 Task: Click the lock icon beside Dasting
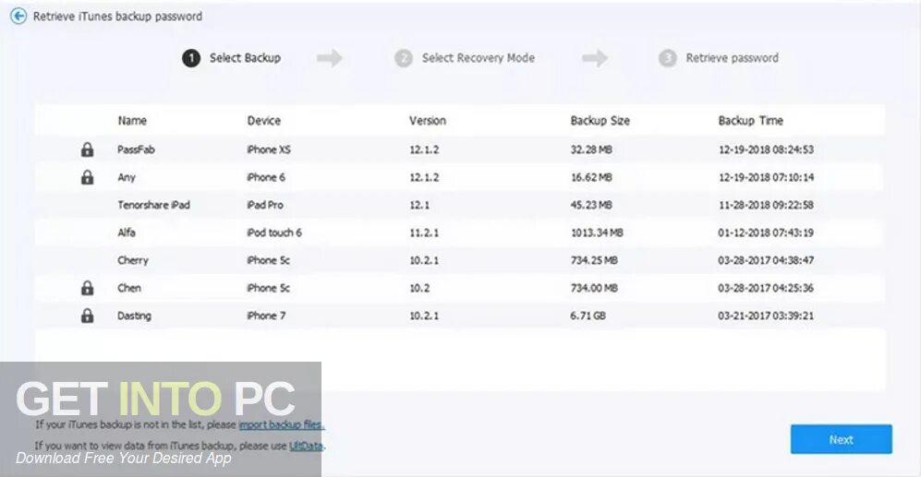[x=87, y=316]
